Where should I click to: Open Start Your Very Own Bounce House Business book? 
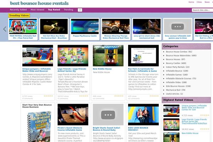(39, 126)
